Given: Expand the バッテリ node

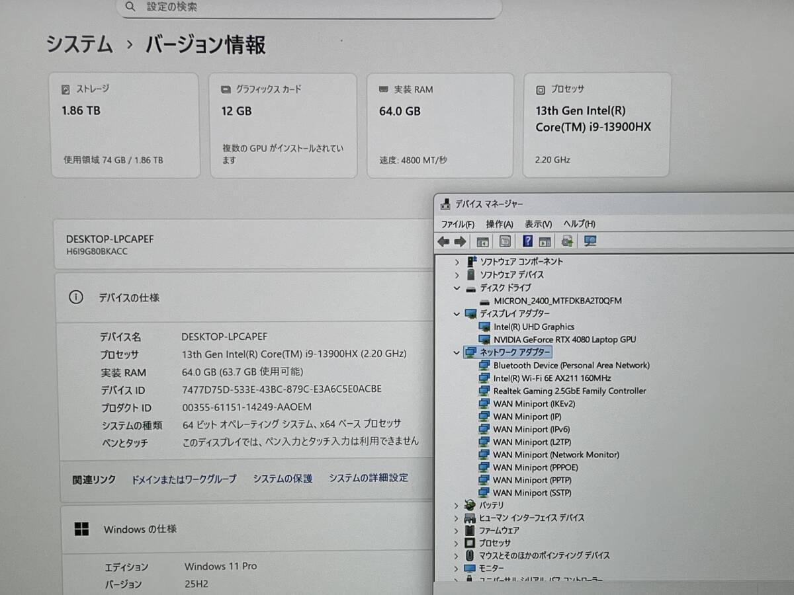Looking at the screenshot, I should [x=456, y=505].
